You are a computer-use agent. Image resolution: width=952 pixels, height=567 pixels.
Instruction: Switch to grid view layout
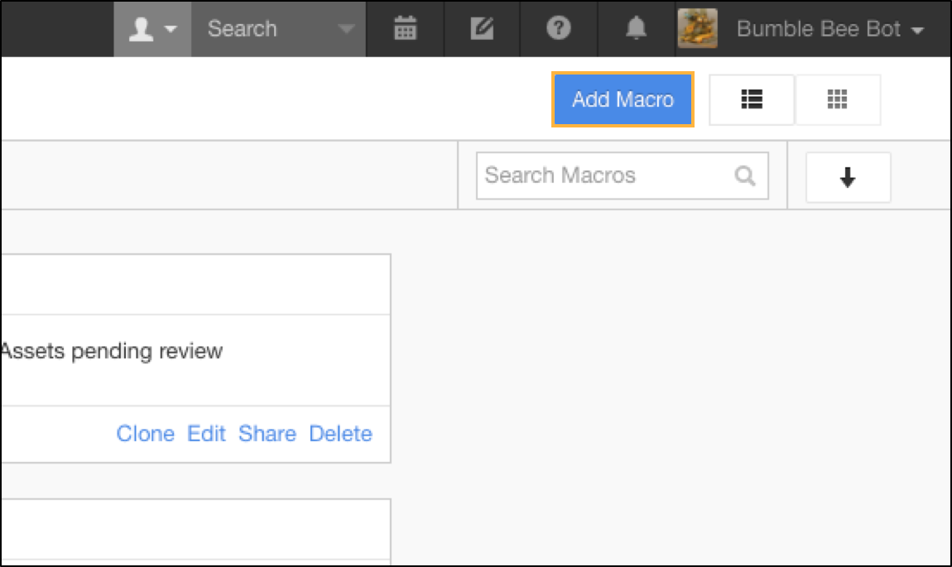(837, 99)
